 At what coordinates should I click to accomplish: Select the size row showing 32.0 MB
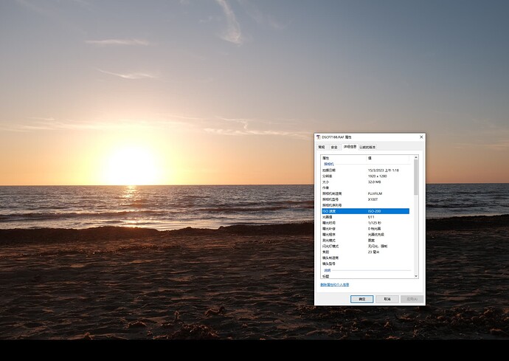click(365, 182)
